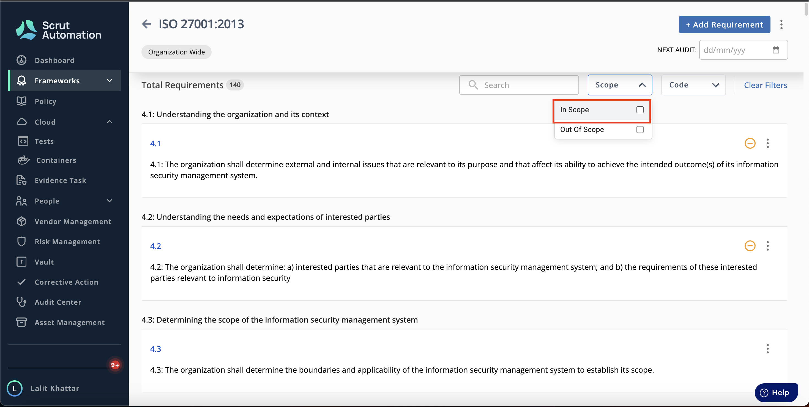Open Vault icon in sidebar
The width and height of the screenshot is (809, 407).
[22, 262]
